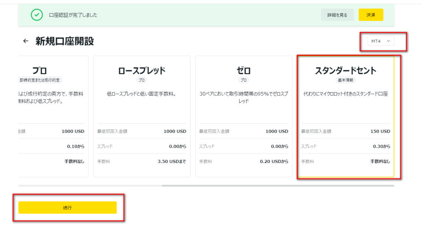Click the chevron in the MT4 selector
This screenshot has width=422, height=226.
pyautogui.click(x=388, y=41)
